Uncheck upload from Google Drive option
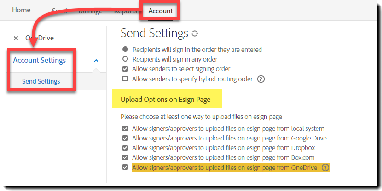The image size is (382, 191). coord(125,138)
